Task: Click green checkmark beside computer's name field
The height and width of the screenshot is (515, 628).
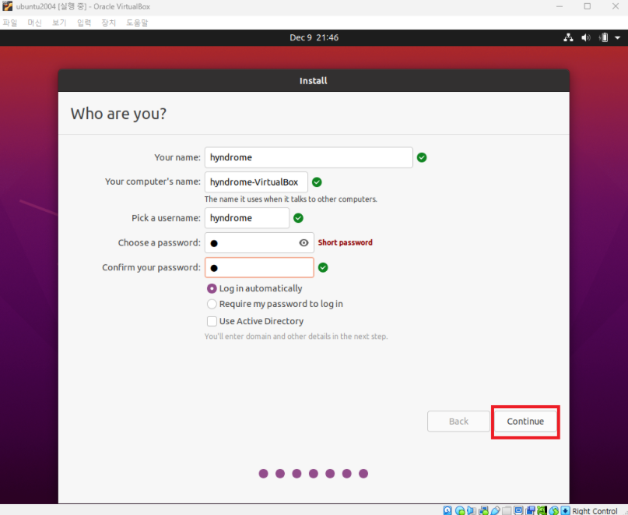Action: coord(317,182)
